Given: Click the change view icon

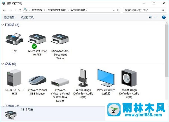Looking at the screenshot, I should click(x=150, y=17).
